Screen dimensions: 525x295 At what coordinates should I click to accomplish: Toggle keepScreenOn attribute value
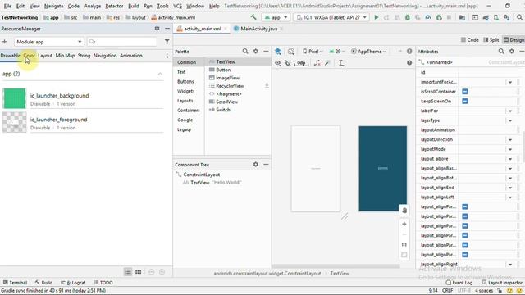[465, 101]
